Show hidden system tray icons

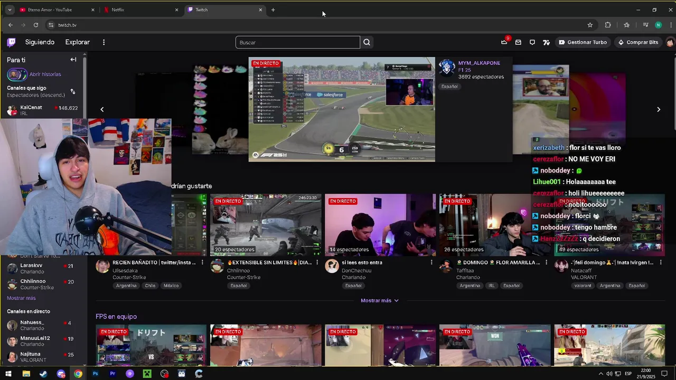(601, 374)
